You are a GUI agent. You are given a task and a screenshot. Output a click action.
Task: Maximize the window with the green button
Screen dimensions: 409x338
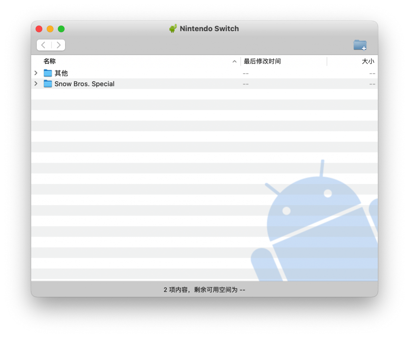click(61, 29)
